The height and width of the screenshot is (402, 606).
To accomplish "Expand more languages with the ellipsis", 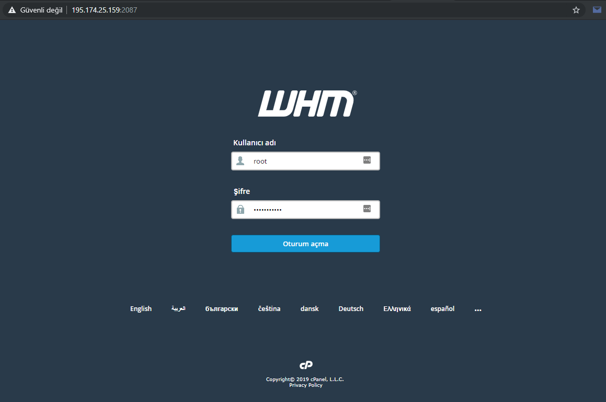I will click(478, 309).
